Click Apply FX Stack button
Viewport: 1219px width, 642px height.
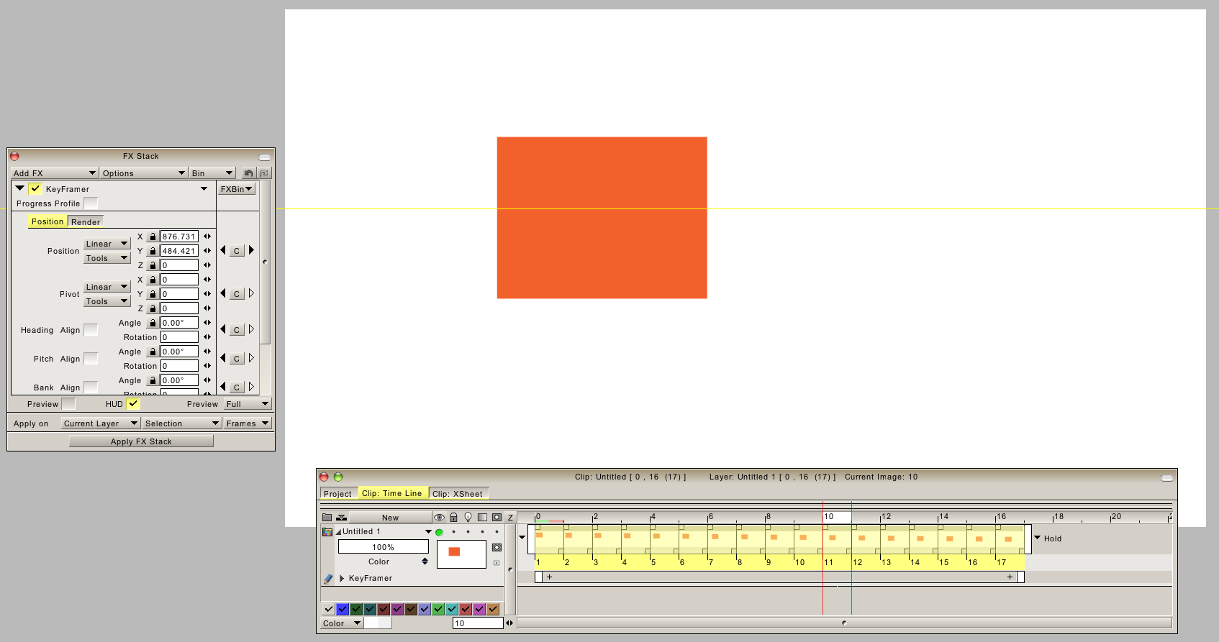tap(141, 441)
